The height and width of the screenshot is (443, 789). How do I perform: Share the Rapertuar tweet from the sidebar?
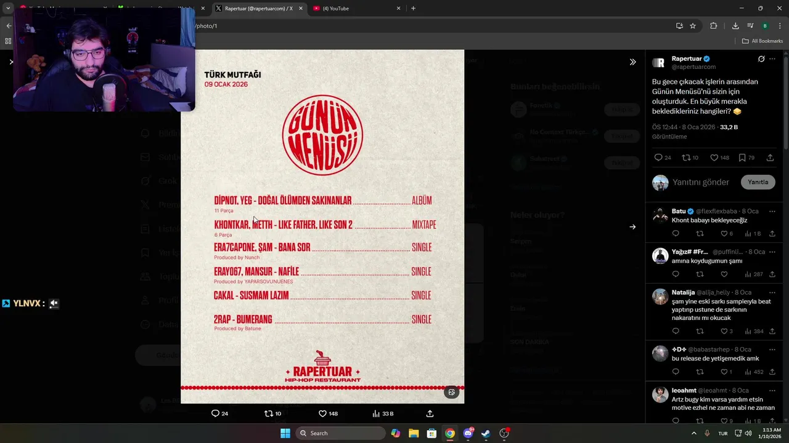770,158
